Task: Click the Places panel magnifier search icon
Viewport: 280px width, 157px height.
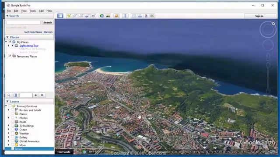Action: tap(9, 95)
